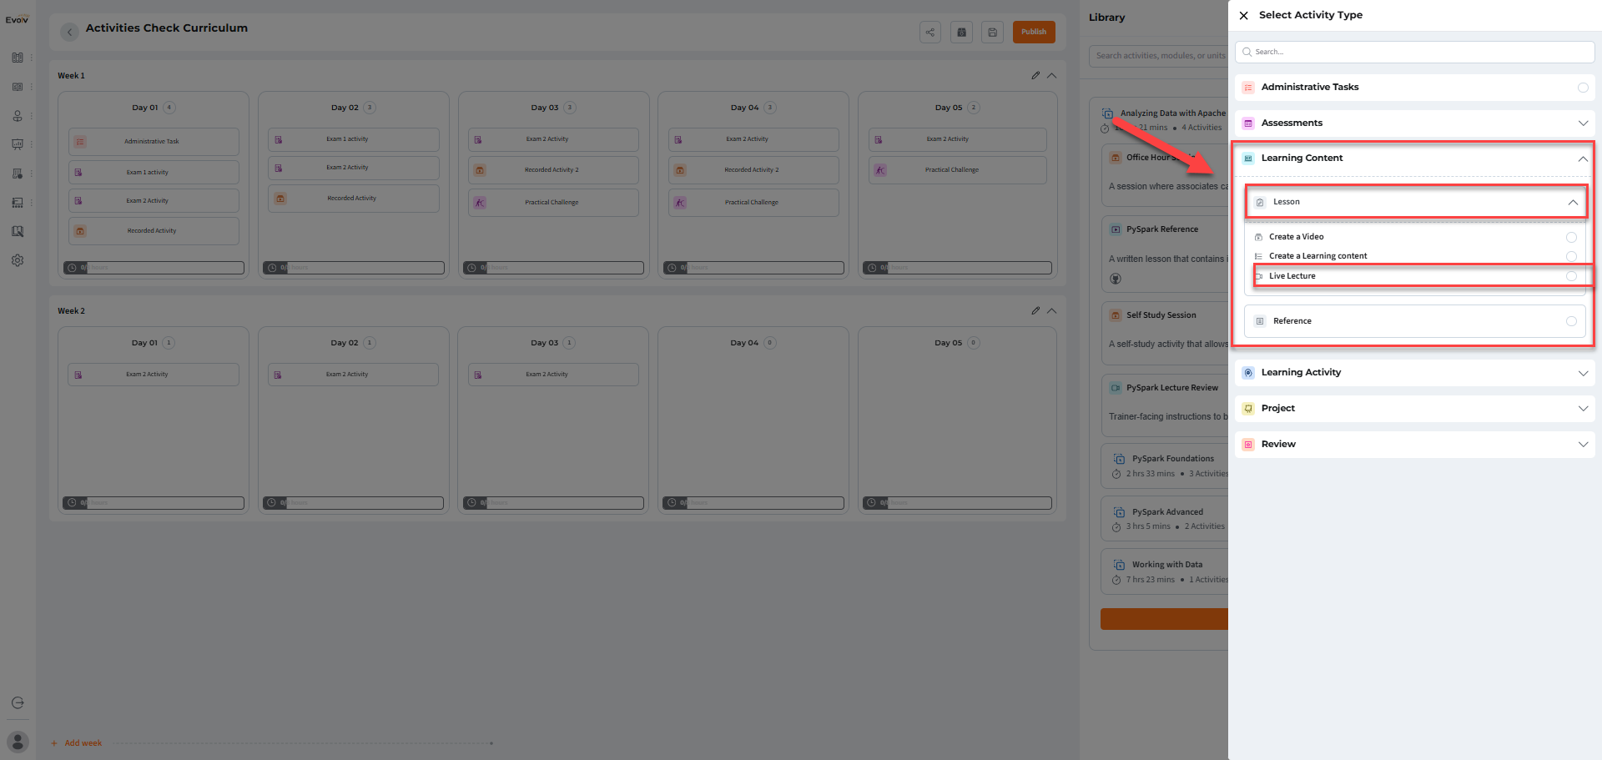Edit Week 1 with the pencil icon
The height and width of the screenshot is (760, 1602).
1035,75
